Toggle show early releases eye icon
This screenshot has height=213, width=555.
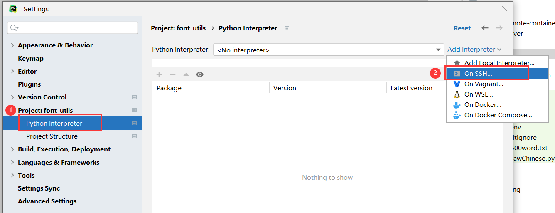(200, 74)
